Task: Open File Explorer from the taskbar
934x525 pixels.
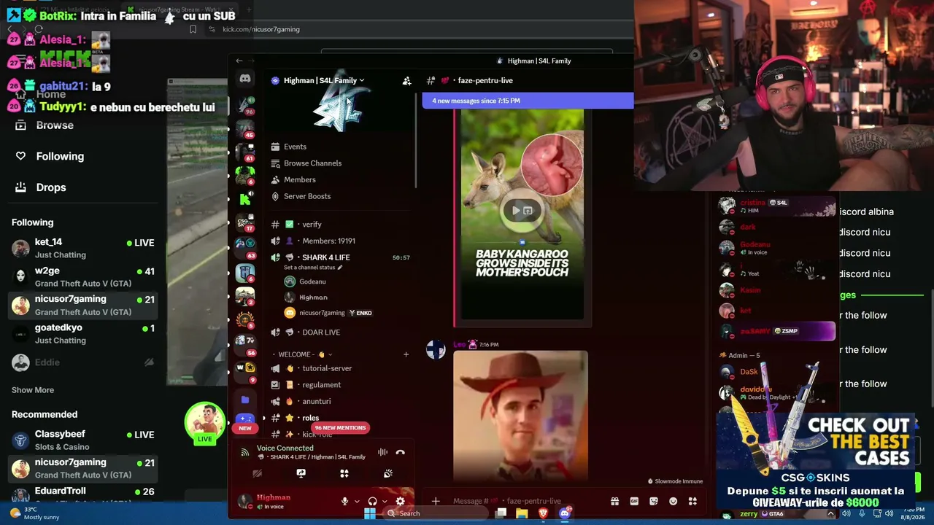Action: (522, 513)
